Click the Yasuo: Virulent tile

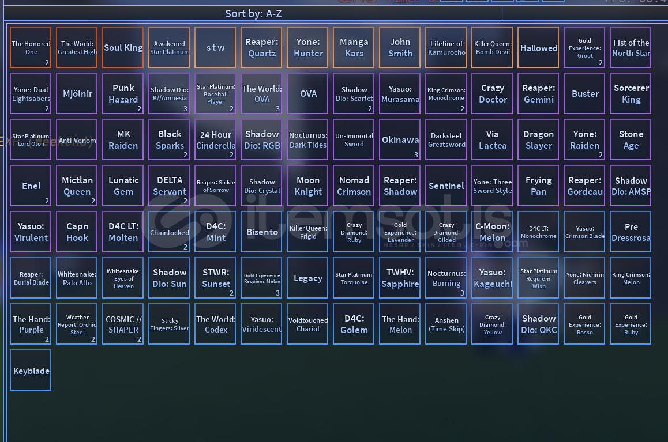tap(31, 232)
